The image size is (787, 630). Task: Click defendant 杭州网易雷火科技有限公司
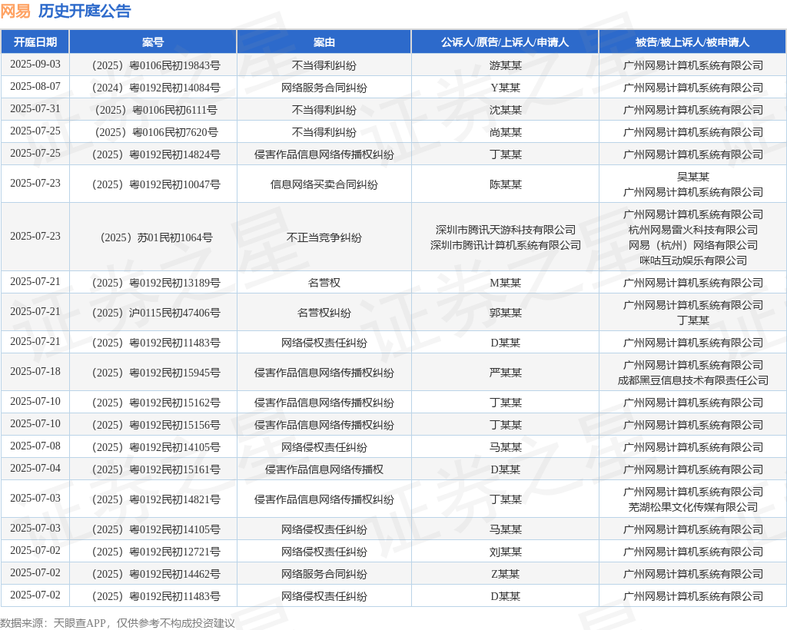pyautogui.click(x=693, y=230)
